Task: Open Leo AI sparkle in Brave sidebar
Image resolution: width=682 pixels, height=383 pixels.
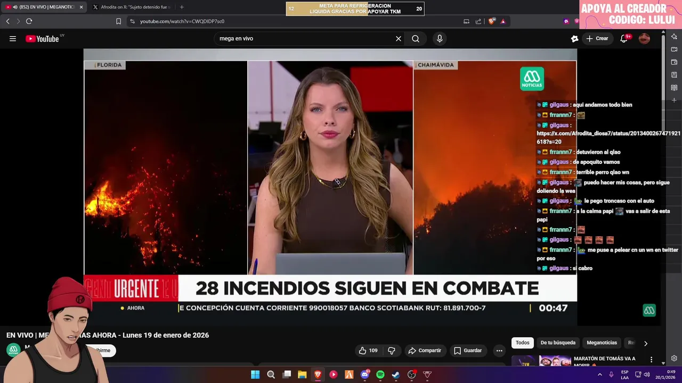Action: [674, 37]
